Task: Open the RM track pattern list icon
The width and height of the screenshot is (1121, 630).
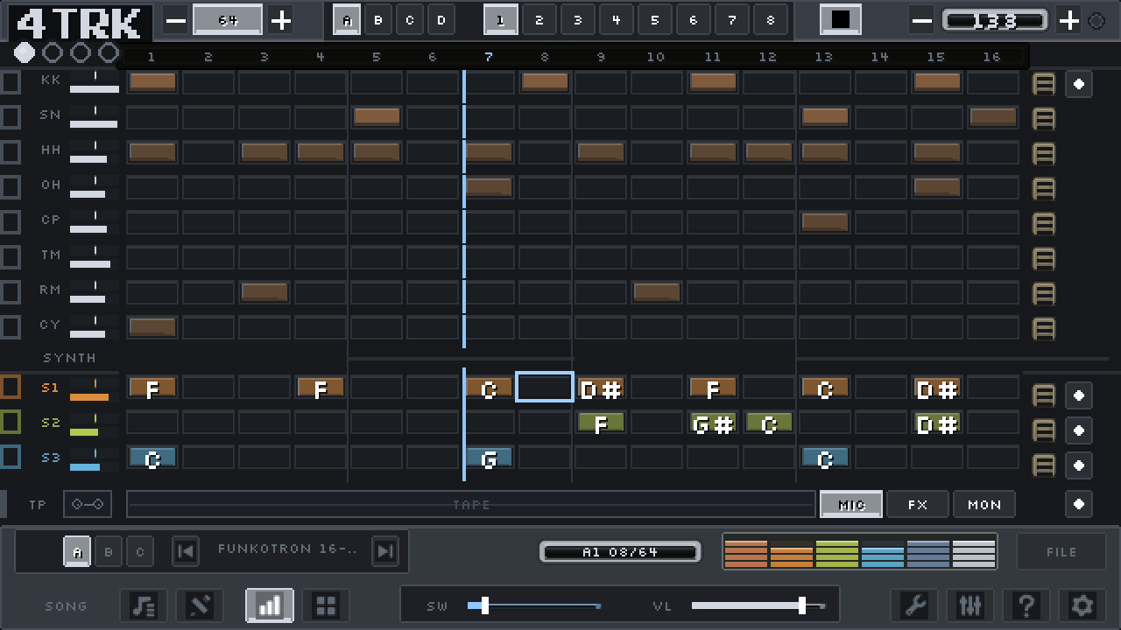Action: tap(1044, 294)
